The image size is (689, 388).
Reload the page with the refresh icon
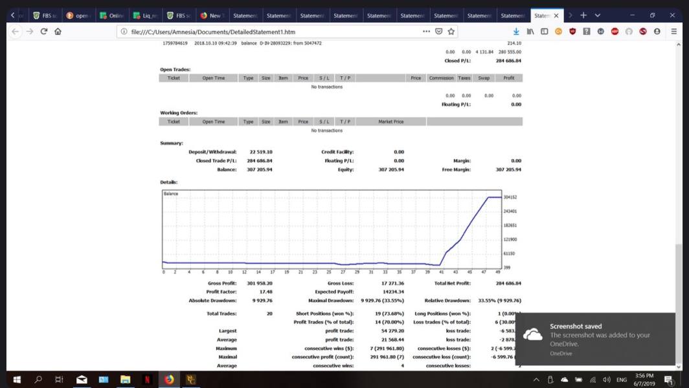point(44,31)
